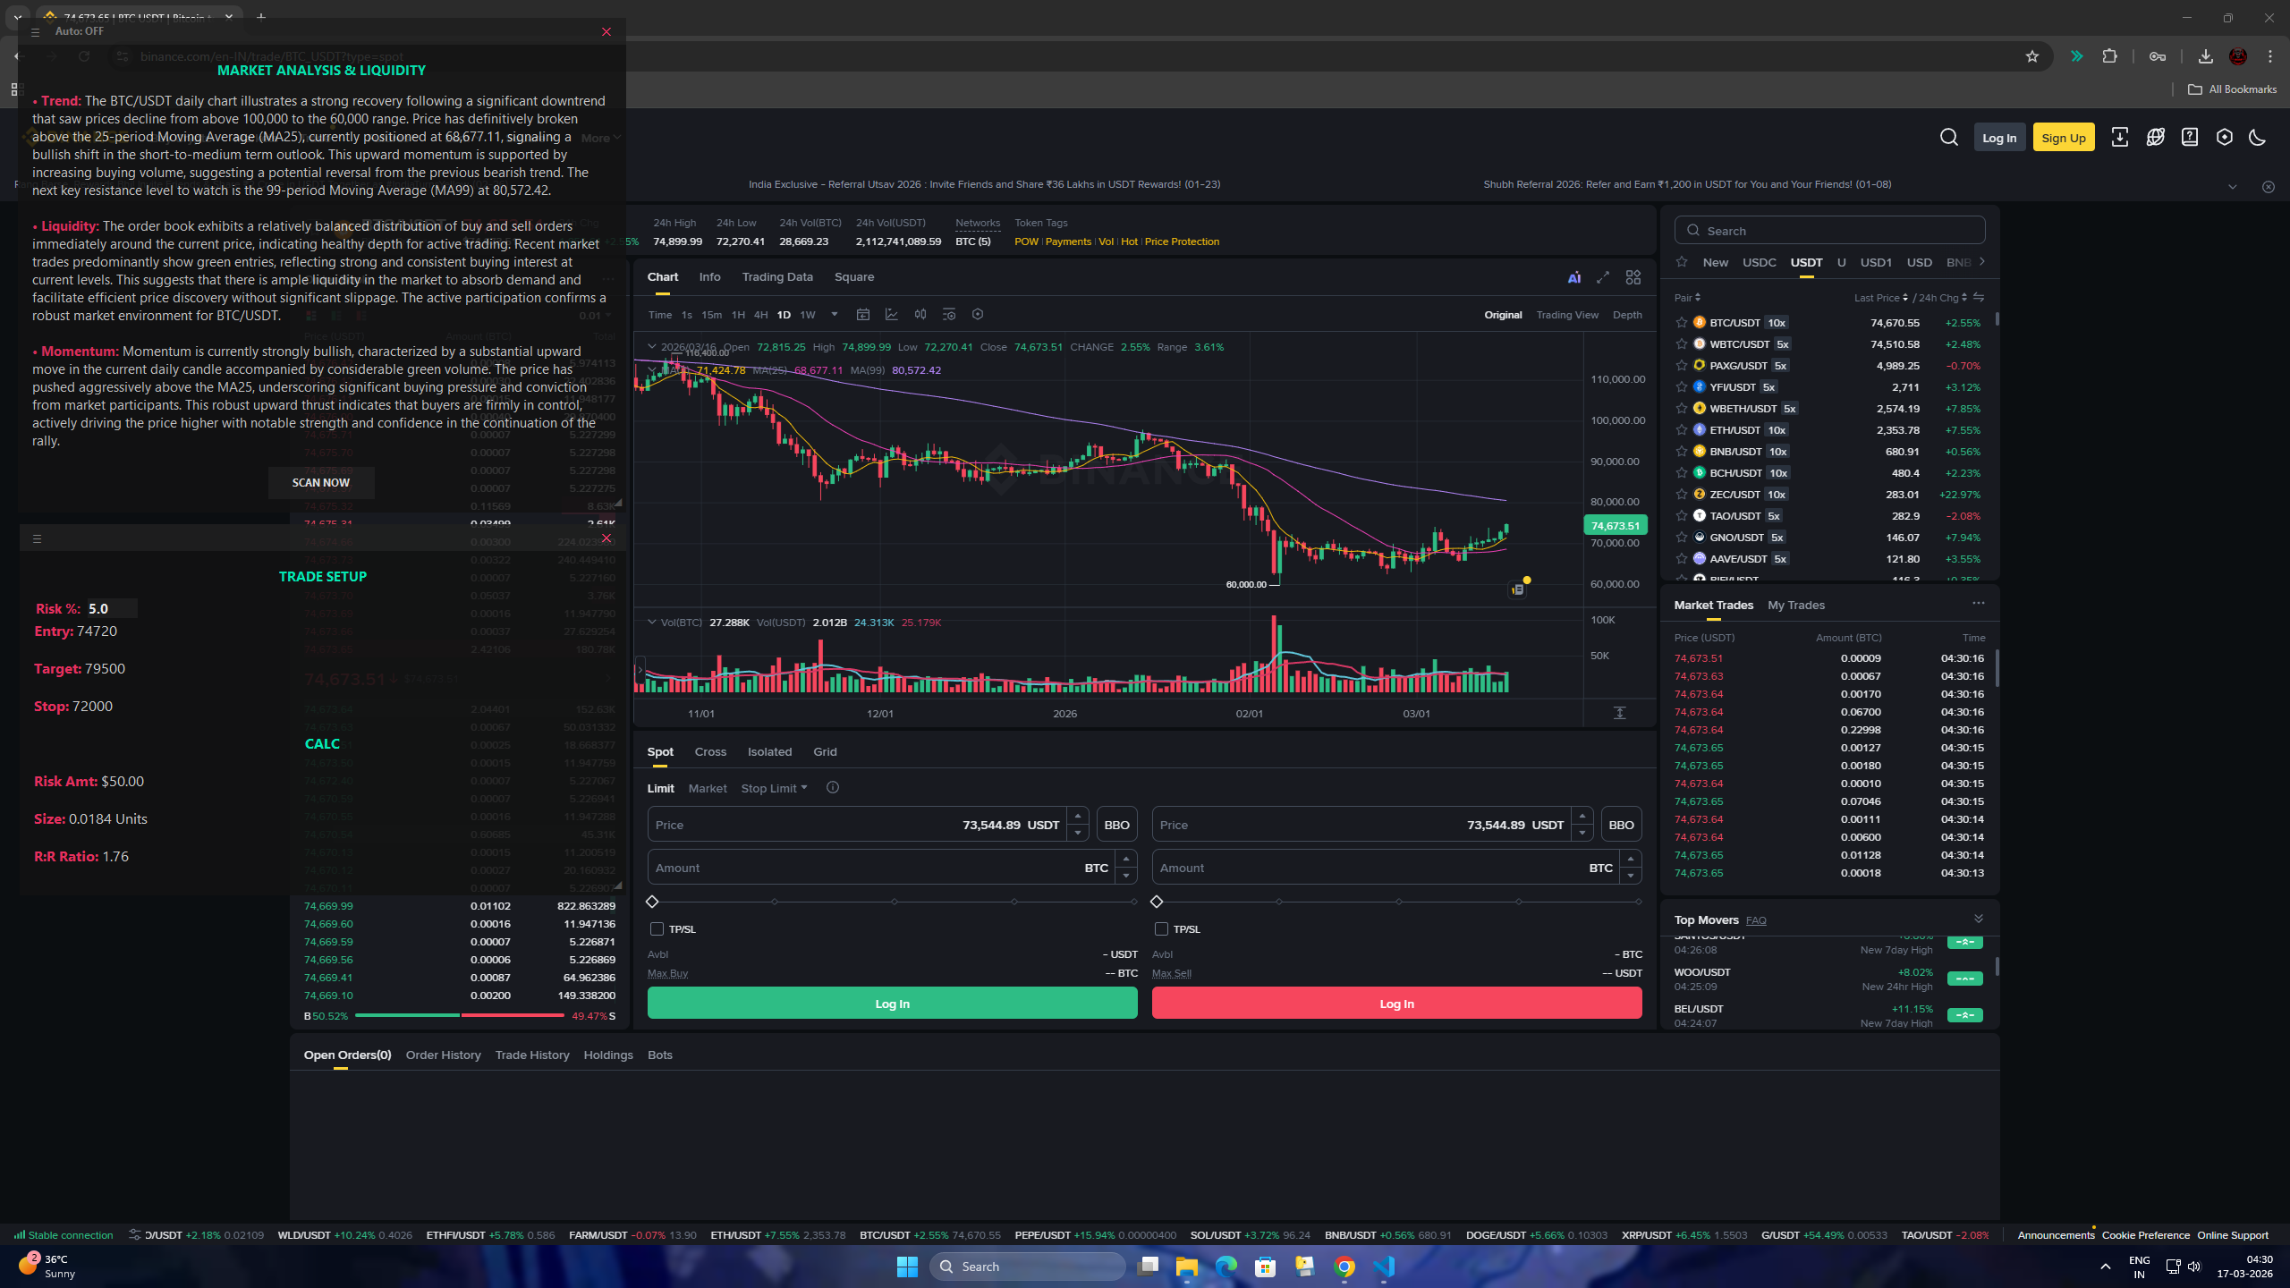The image size is (2290, 1288).
Task: Click the yellow Sign Up button
Action: click(x=2063, y=138)
